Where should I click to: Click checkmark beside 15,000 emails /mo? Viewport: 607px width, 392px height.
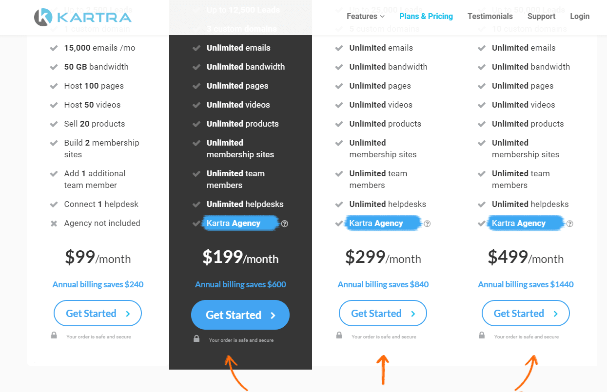tap(54, 48)
